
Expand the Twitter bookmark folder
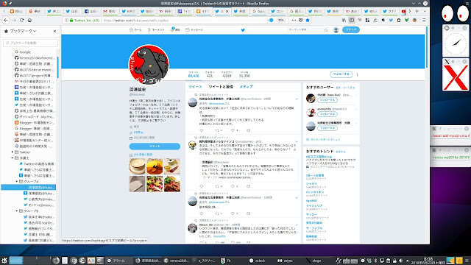tap(13, 152)
